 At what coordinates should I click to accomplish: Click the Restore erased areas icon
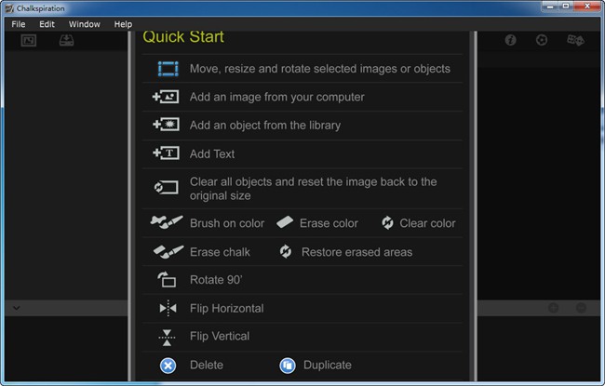(x=286, y=252)
